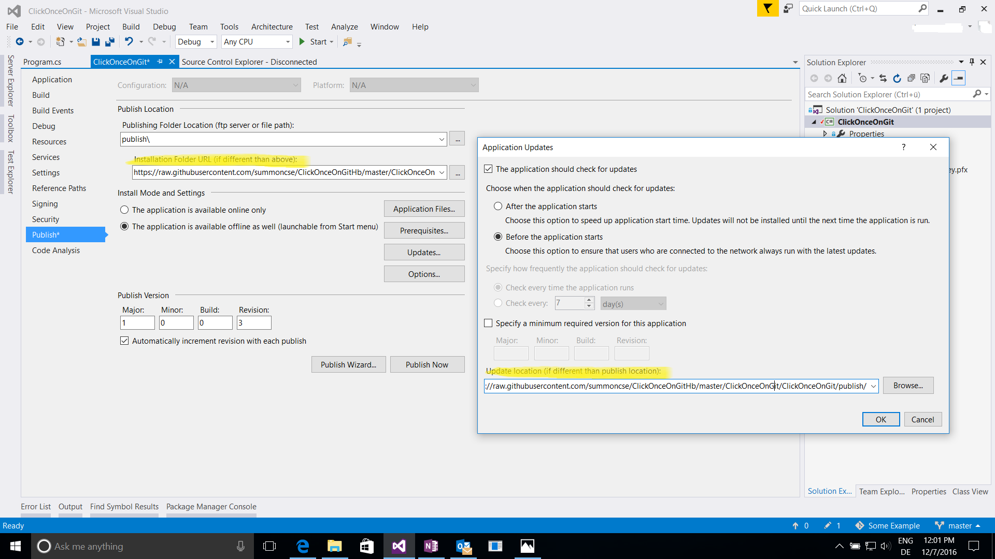The image size is (995, 559).
Task: Open Visual Studio from the Windows taskbar
Action: 399,546
